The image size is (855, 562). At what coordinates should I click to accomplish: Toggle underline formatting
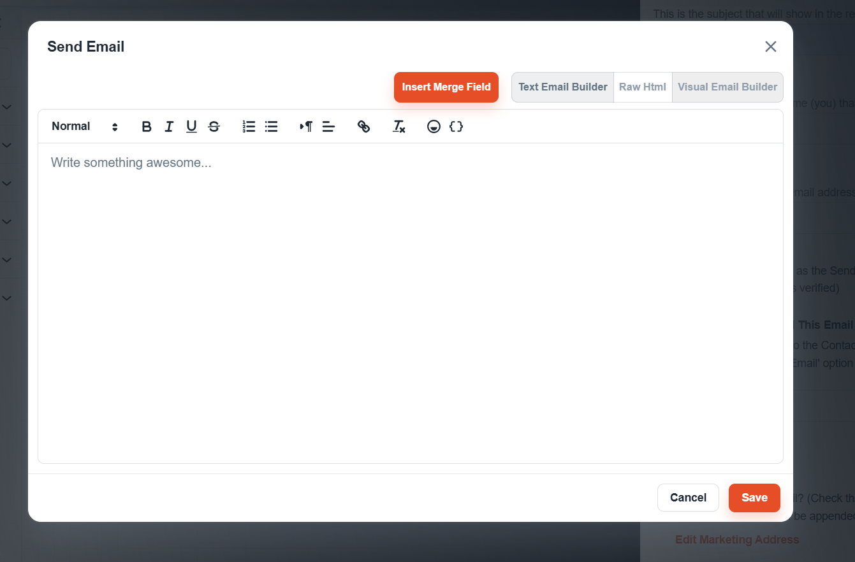(x=191, y=127)
